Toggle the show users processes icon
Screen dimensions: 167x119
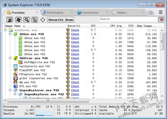pos(10,20)
